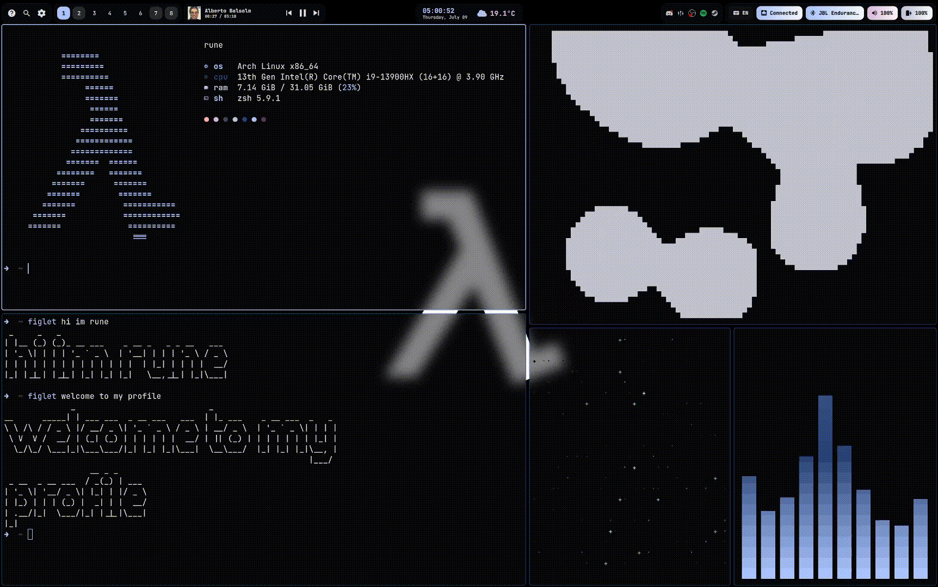Open the audio mixer sliders tray icon
This screenshot has height=587, width=938.
(681, 13)
